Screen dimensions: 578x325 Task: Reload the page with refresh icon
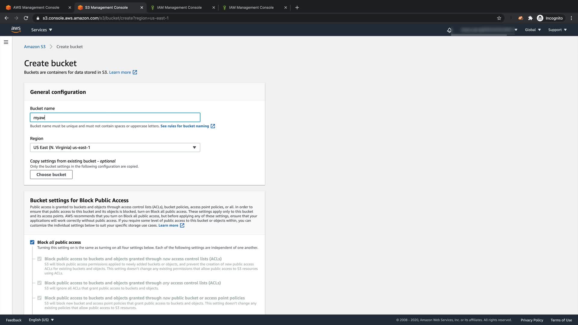point(26,18)
